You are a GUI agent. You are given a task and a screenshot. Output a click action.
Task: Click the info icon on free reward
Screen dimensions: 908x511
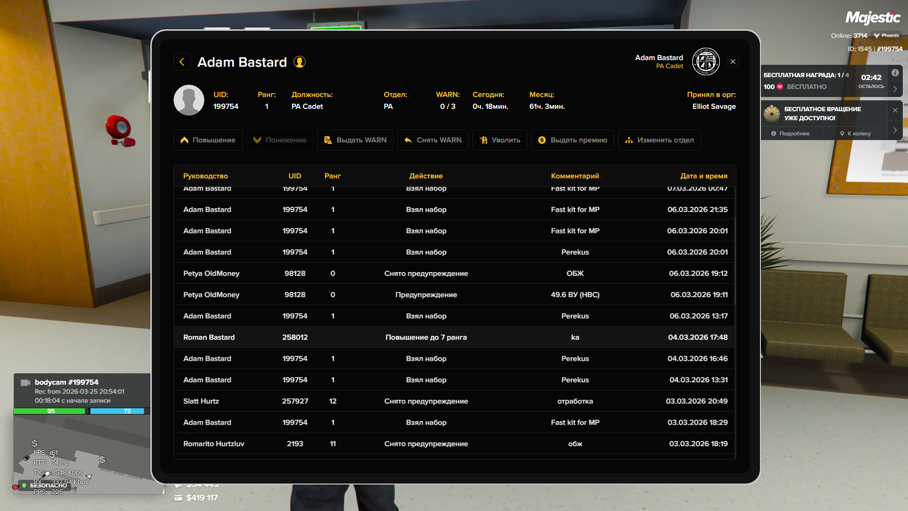895,73
